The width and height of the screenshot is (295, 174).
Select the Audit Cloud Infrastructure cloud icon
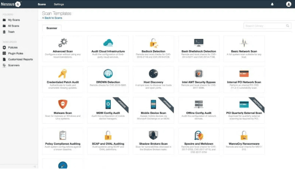click(108, 43)
